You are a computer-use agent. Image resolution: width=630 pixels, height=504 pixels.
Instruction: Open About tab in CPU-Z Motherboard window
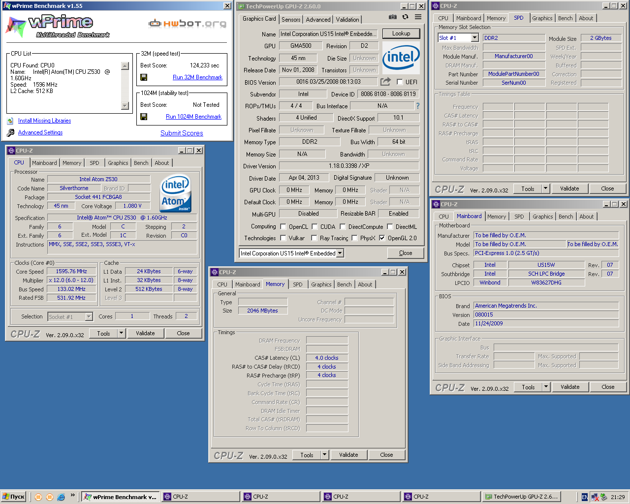pos(586,217)
